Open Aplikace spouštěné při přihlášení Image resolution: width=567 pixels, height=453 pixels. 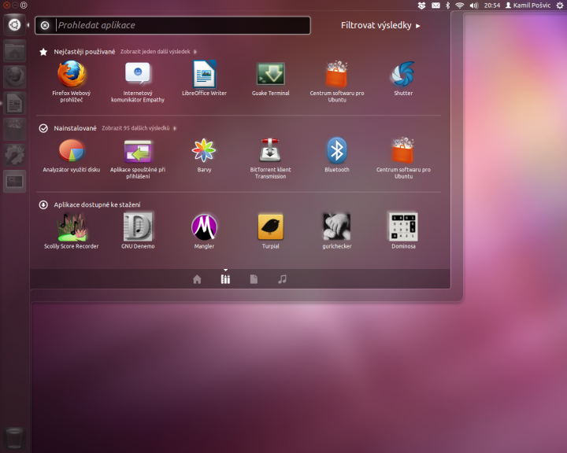(138, 158)
